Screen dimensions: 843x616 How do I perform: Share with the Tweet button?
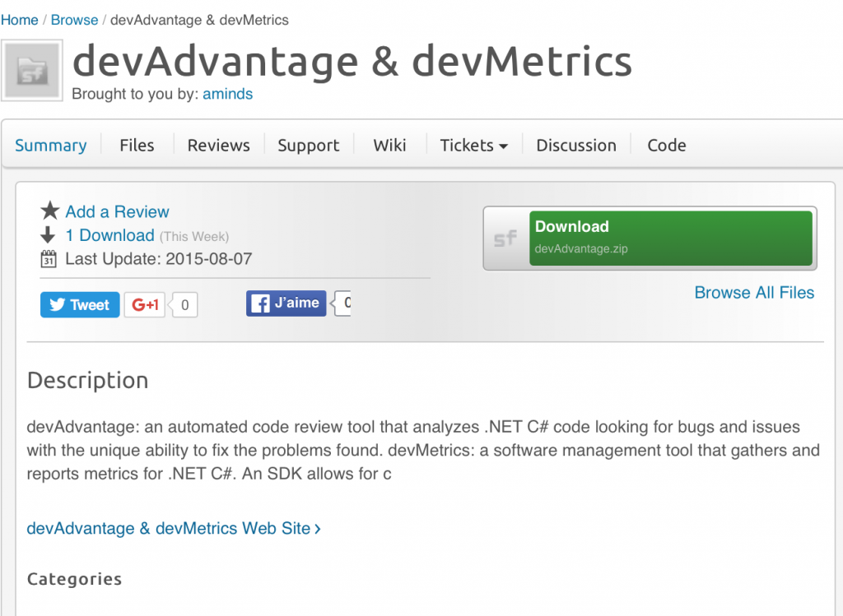[x=80, y=304]
